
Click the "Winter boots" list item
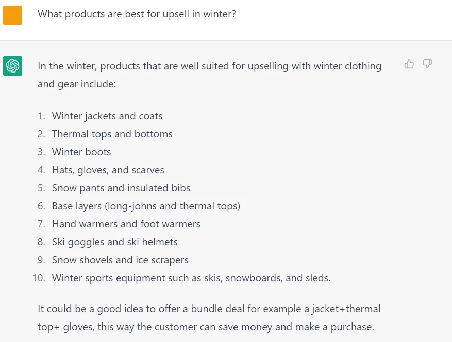click(x=81, y=152)
